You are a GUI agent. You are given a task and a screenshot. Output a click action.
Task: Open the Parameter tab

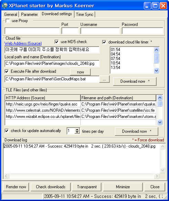[x=29, y=14]
